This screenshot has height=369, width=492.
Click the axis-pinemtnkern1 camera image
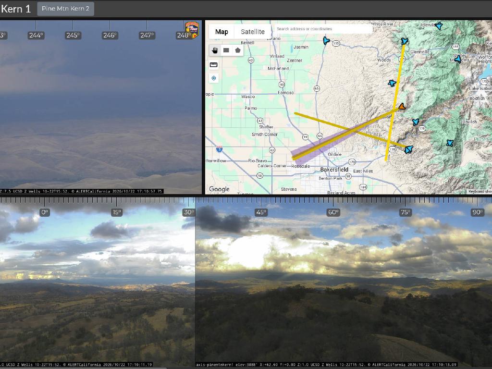tap(344, 283)
